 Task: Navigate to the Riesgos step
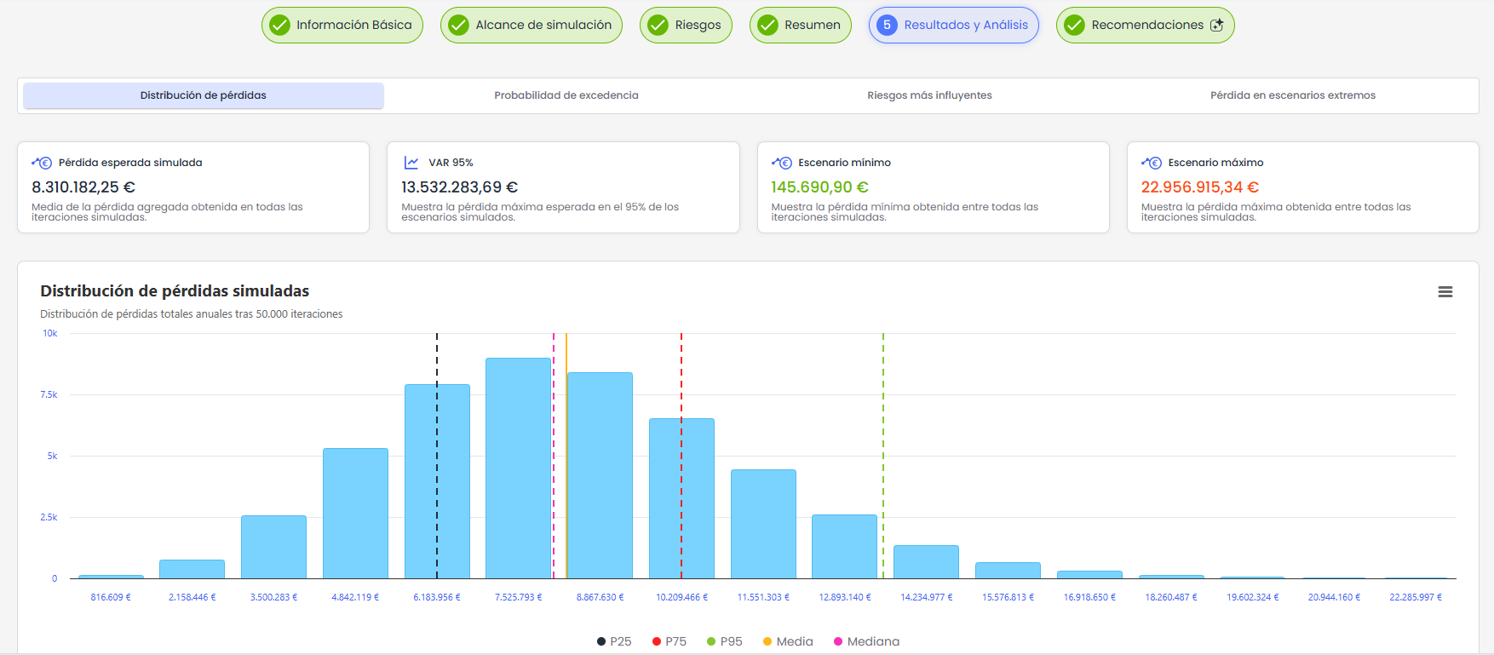686,25
